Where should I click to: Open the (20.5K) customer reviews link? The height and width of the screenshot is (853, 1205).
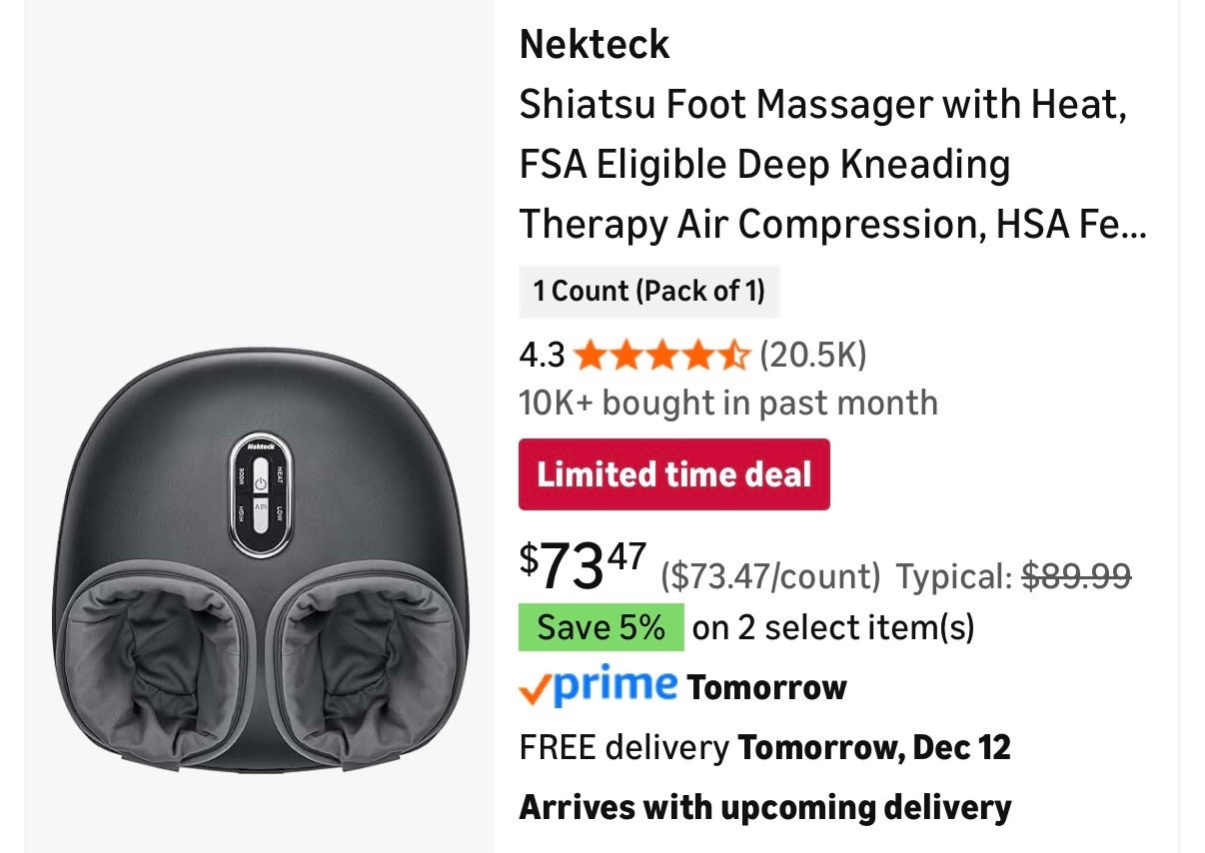point(812,355)
